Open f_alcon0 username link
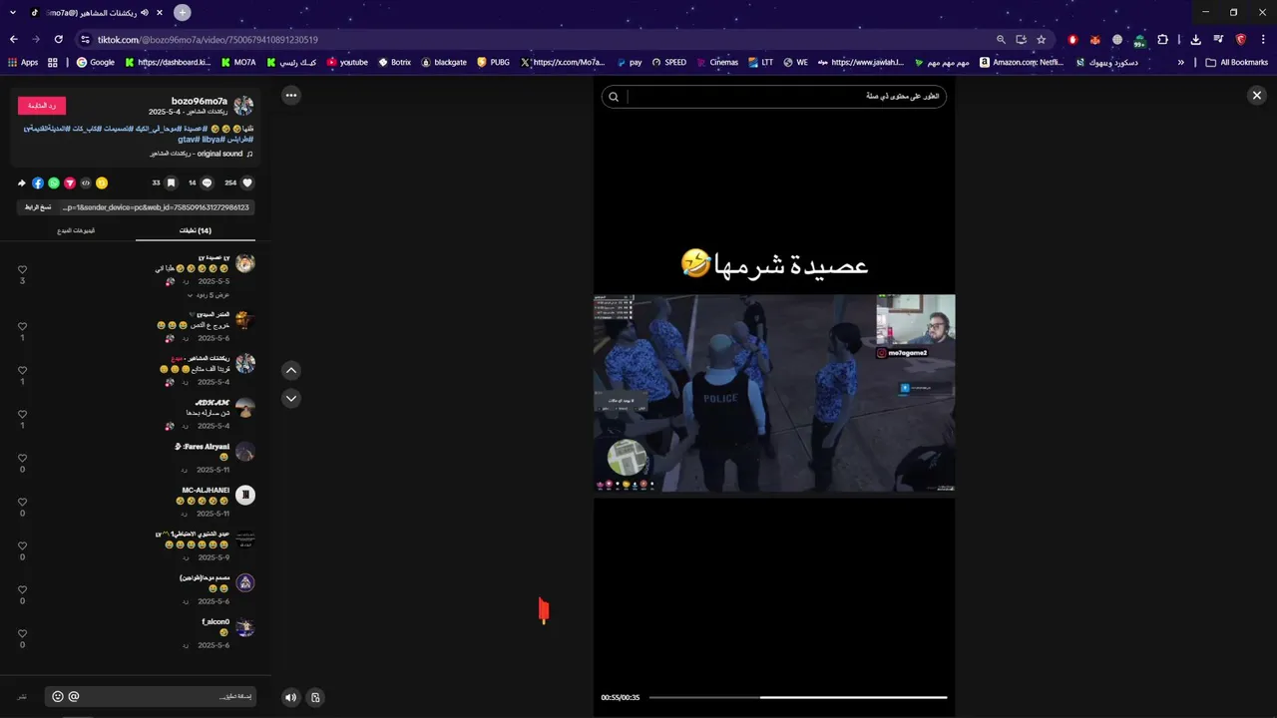 tap(215, 621)
